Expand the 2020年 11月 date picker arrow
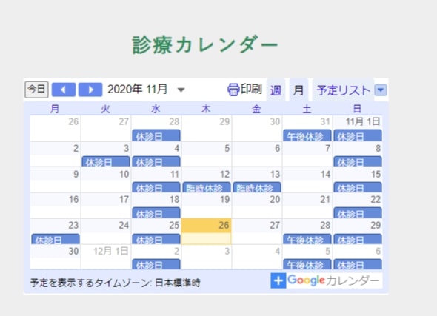 (181, 90)
